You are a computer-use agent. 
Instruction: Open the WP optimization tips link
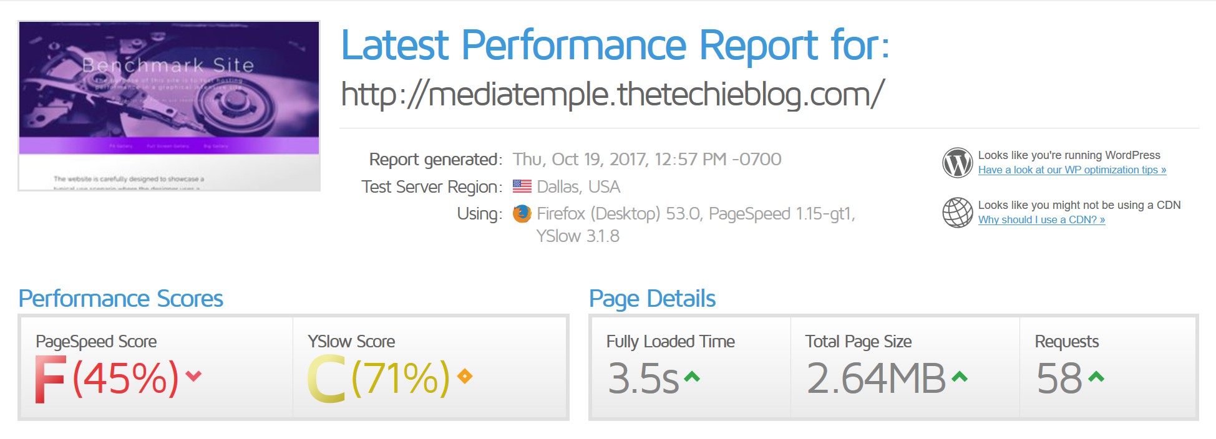coord(1072,170)
